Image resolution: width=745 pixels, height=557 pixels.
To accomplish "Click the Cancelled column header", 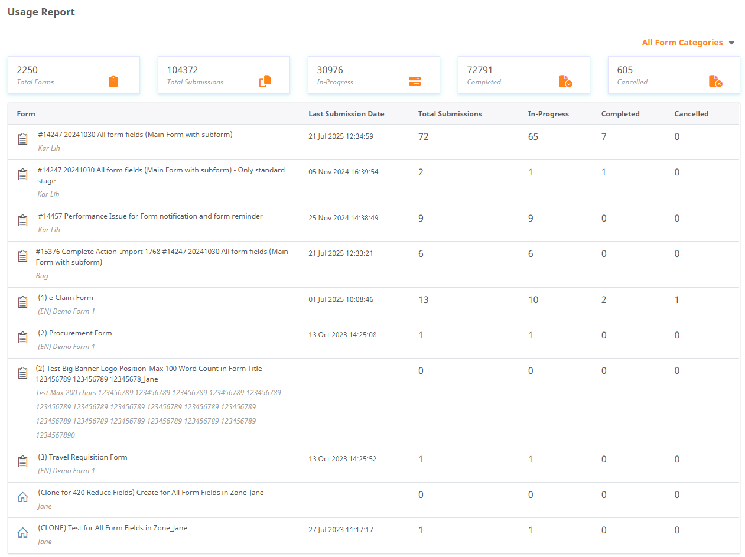I will [x=691, y=114].
